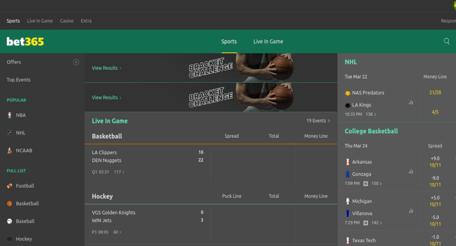This screenshot has height=246, width=456.
Task: Click the Tue Mar 22 date label
Action: pyautogui.click(x=356, y=77)
